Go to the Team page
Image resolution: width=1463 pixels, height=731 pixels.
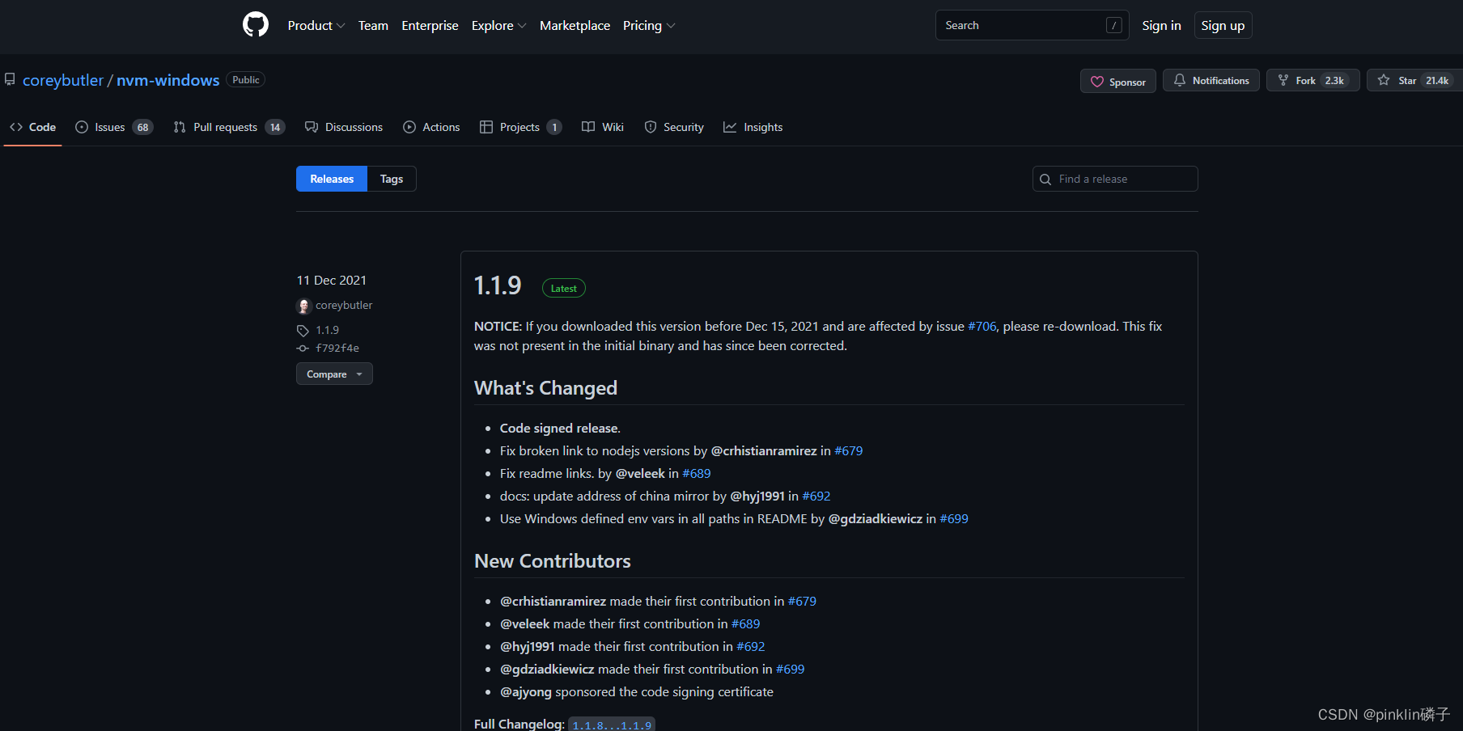(373, 26)
